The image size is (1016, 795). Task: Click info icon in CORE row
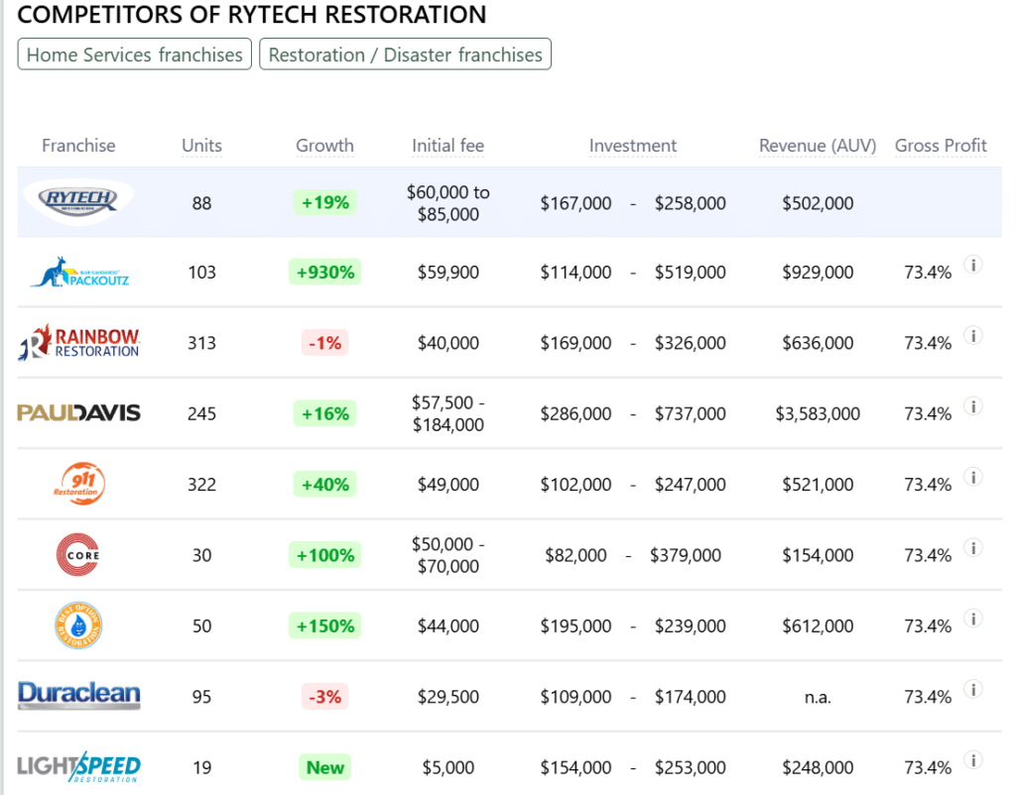coord(972,548)
